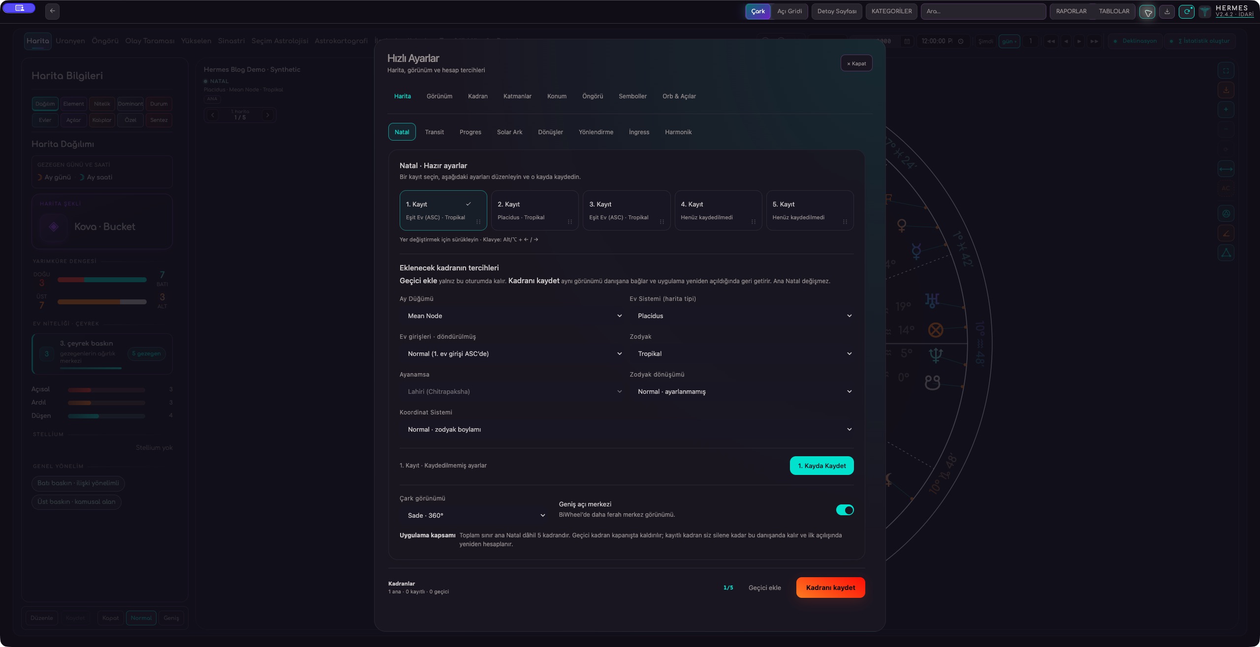Open the calendar date picker icon
This screenshot has width=1260, height=647.
[907, 41]
